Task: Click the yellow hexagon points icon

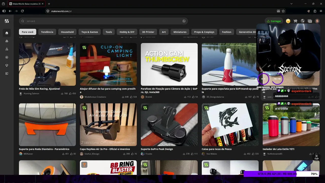Action: click(x=288, y=21)
